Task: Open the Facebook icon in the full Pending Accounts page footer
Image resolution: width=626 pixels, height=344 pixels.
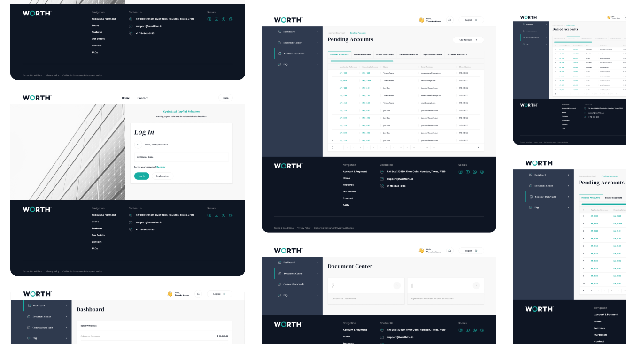Action: tap(461, 172)
